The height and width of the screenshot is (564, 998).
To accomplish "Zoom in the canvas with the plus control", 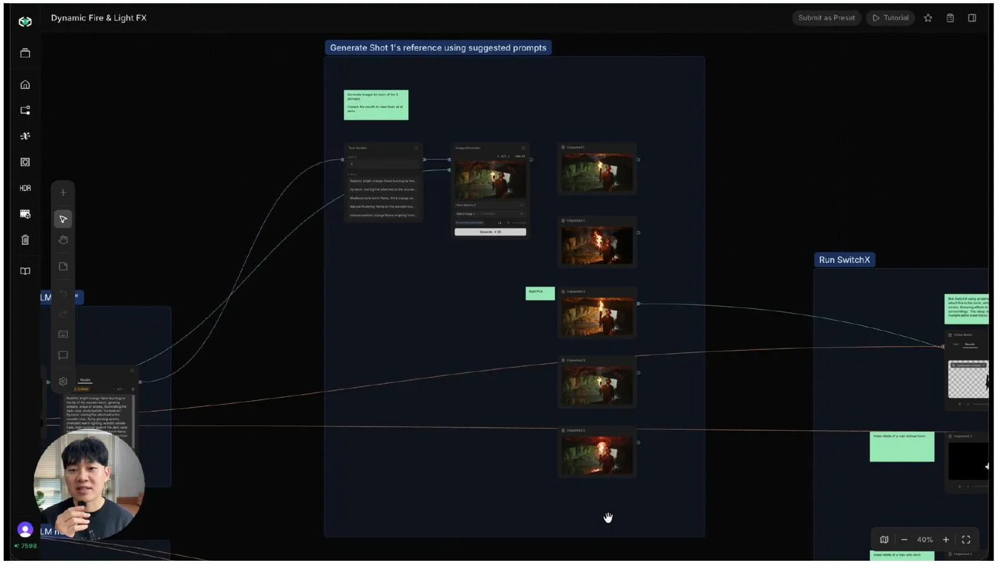I will point(946,540).
